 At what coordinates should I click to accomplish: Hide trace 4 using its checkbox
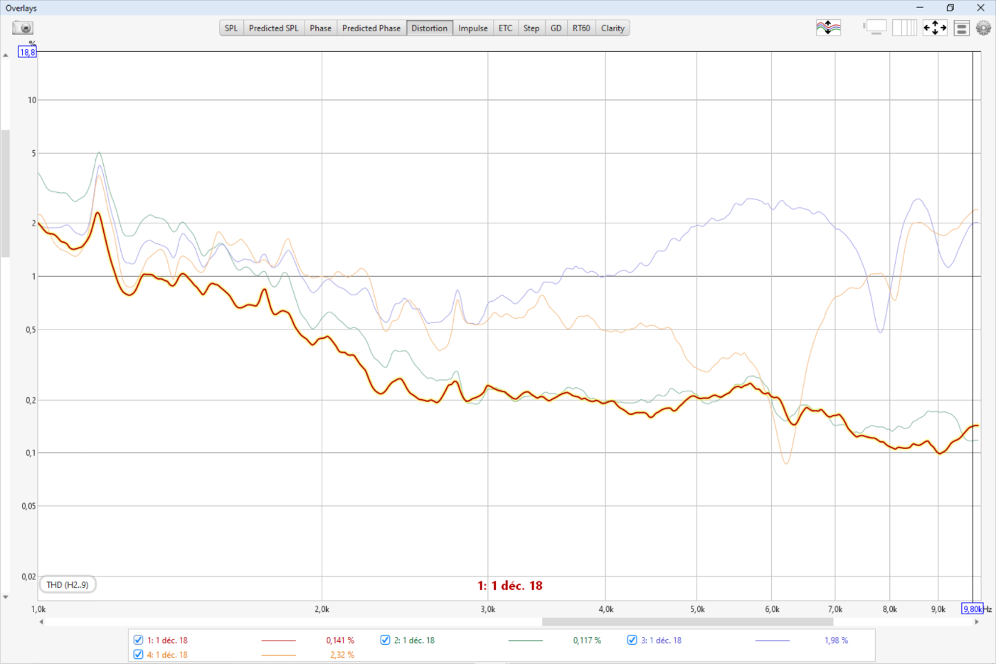click(139, 654)
